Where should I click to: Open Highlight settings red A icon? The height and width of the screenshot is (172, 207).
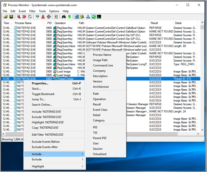click(43, 17)
